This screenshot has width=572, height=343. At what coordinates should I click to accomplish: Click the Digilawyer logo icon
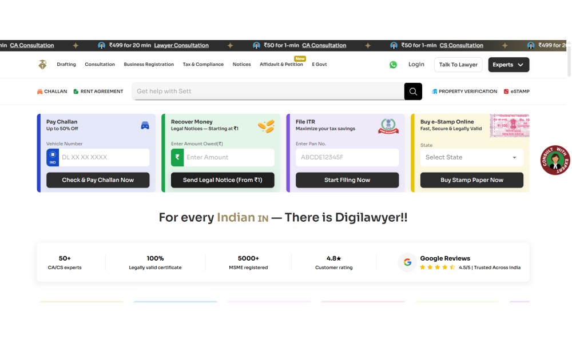coord(42,65)
